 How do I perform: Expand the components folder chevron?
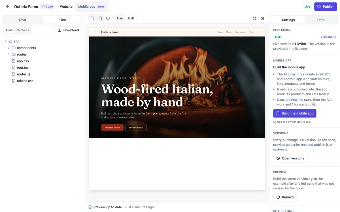pyautogui.click(x=9, y=48)
